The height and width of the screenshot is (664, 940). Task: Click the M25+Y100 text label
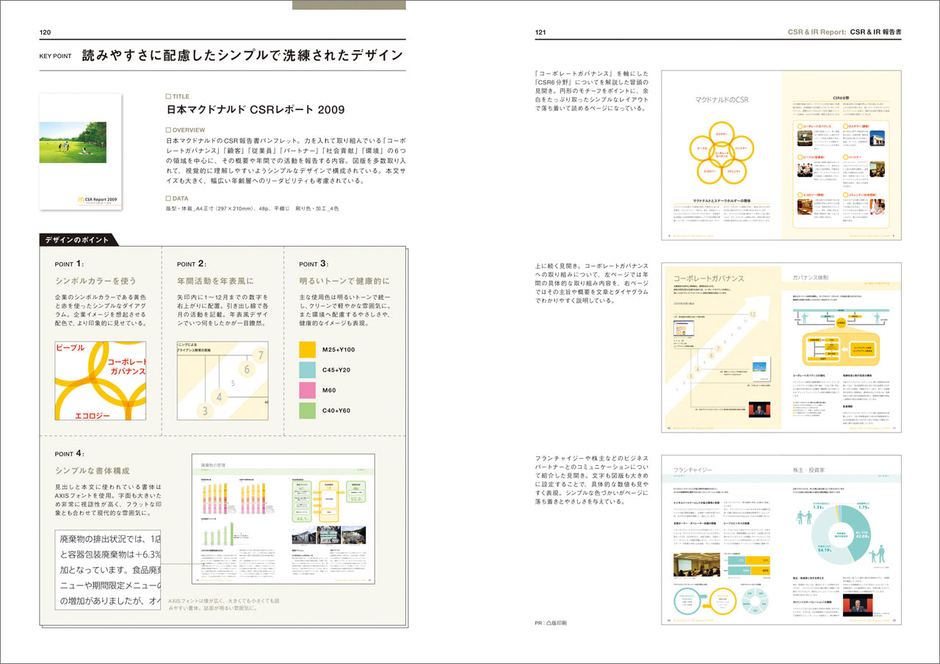pyautogui.click(x=339, y=350)
